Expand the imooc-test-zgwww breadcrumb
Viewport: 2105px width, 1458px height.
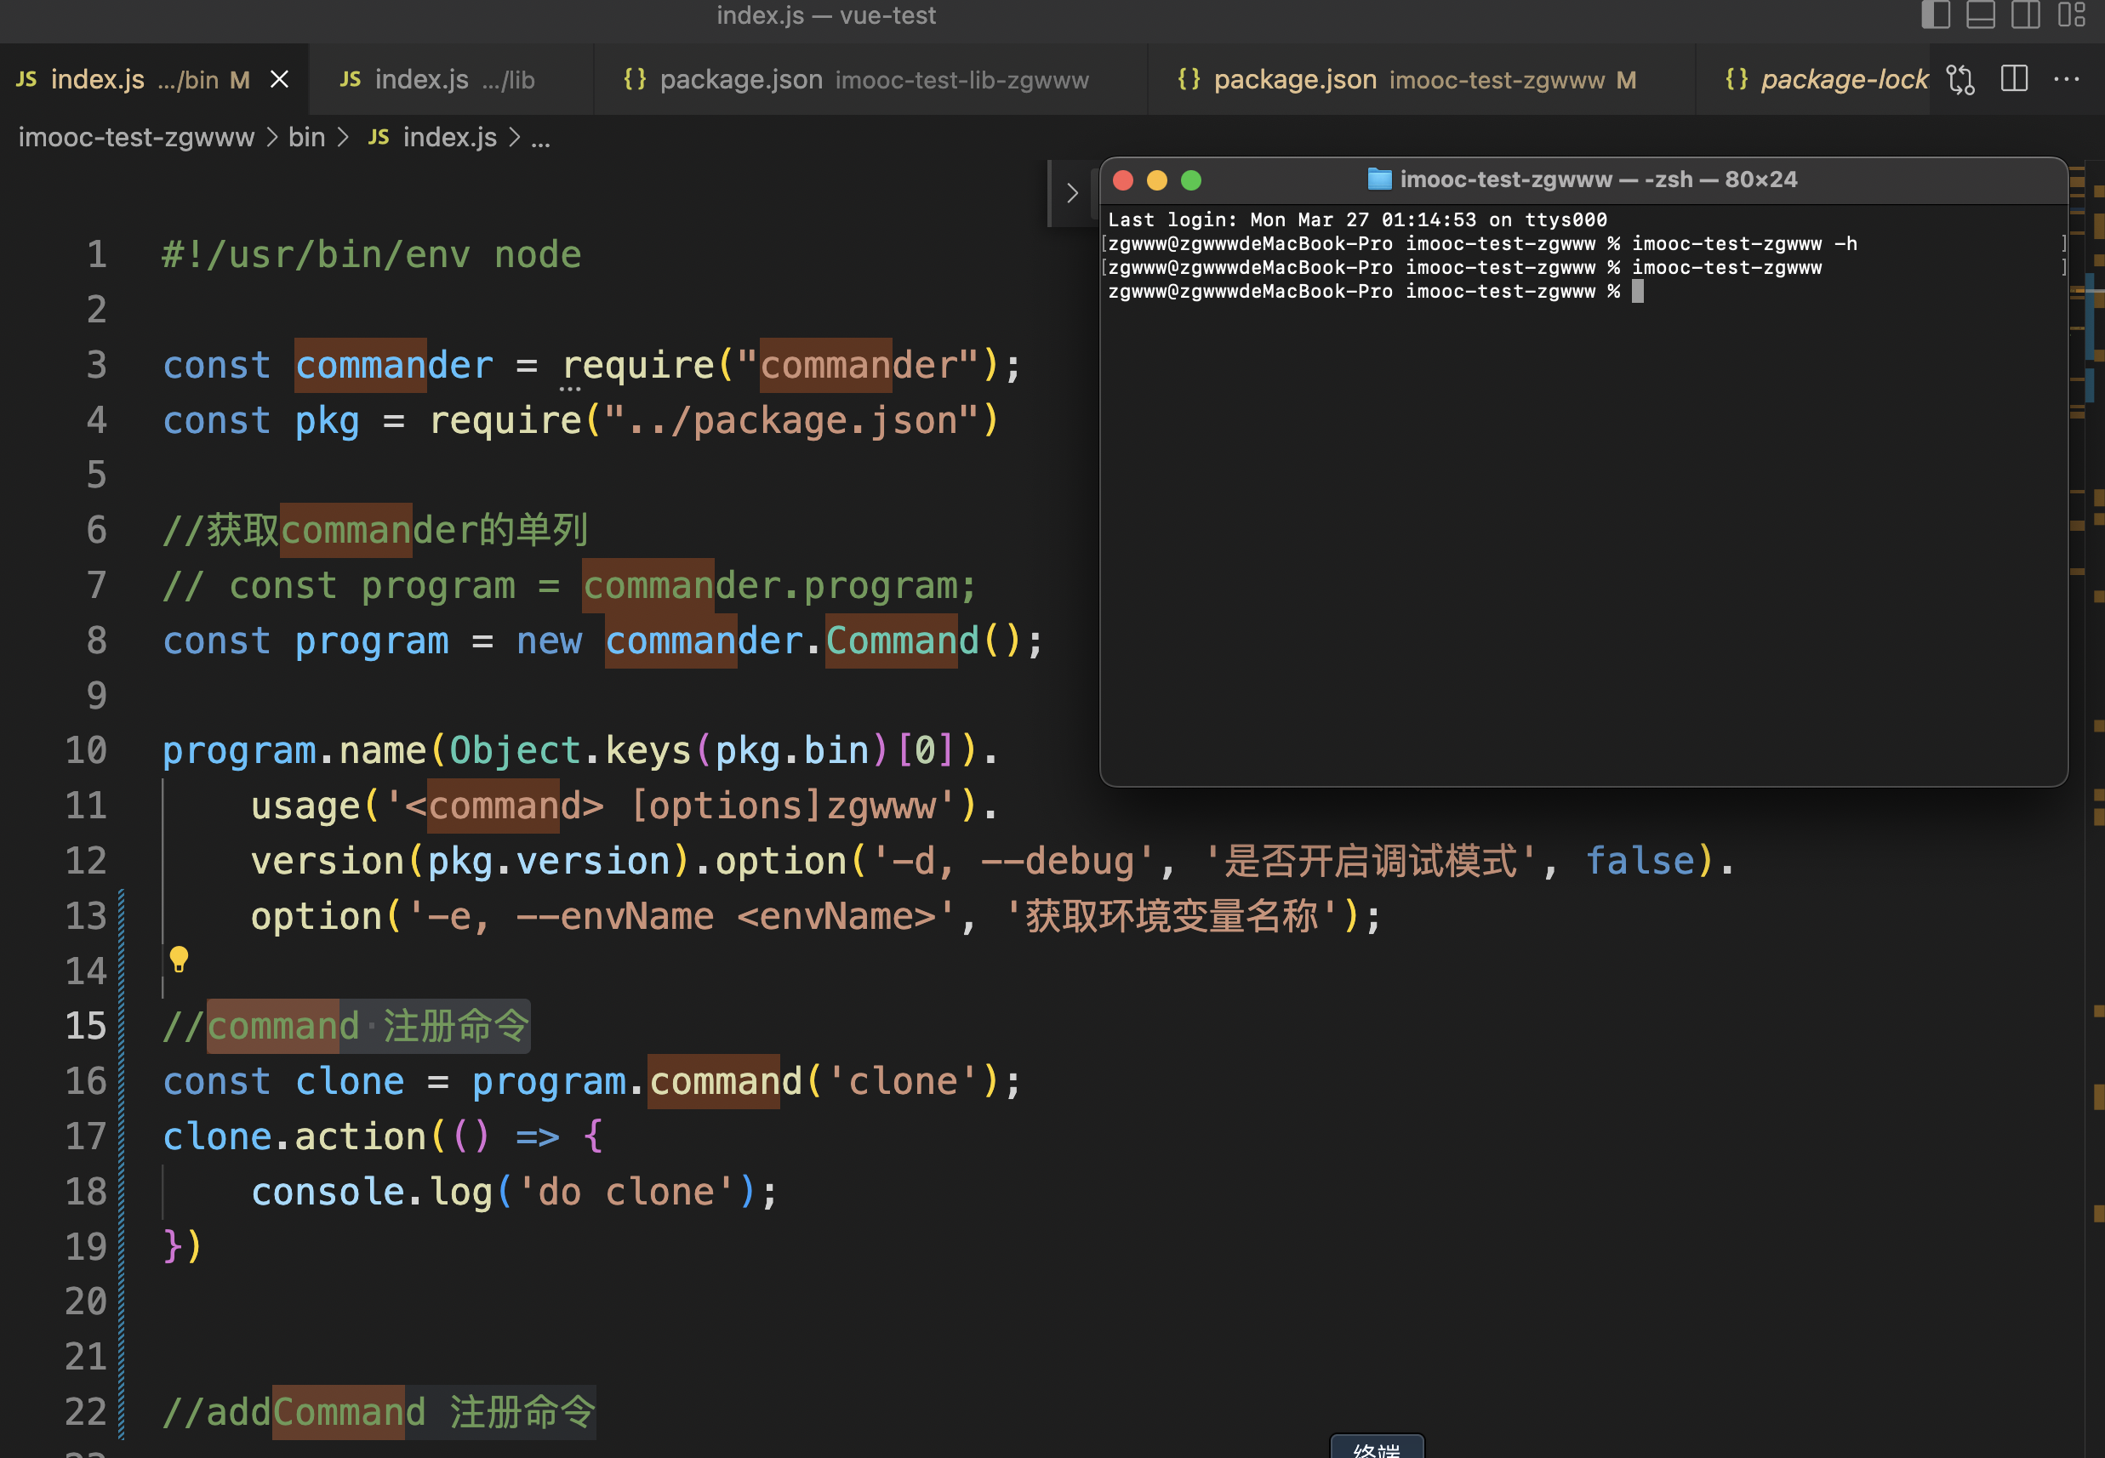coord(136,138)
